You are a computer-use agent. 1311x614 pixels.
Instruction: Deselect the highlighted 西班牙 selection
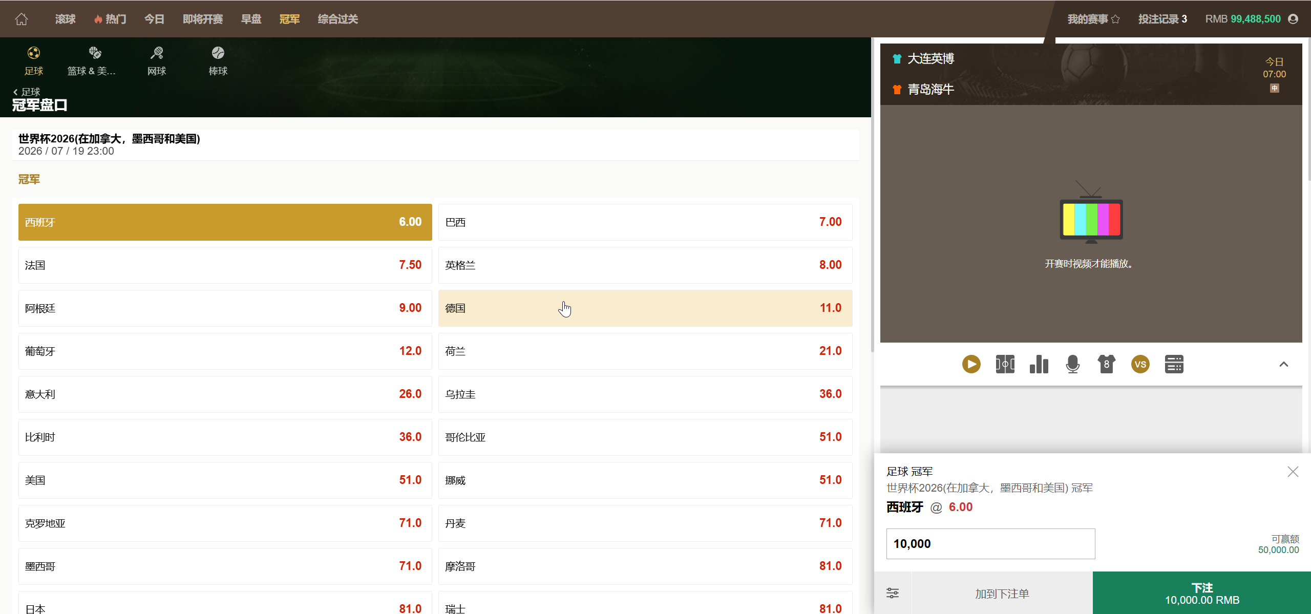coord(1293,471)
